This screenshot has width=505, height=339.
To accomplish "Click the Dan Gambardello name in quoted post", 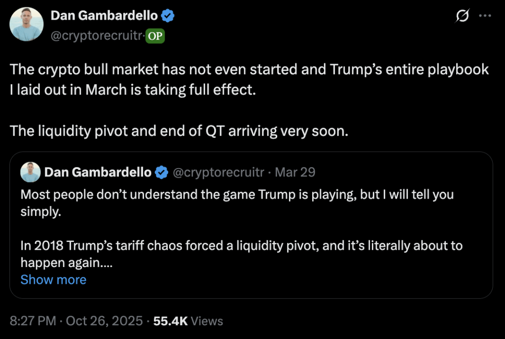I will point(98,172).
